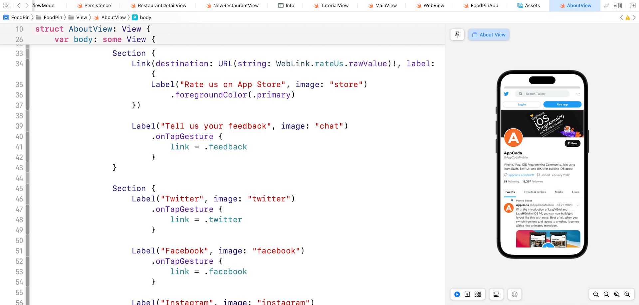Zoom the preview to actual size
This screenshot has width=639, height=305.
click(x=606, y=294)
